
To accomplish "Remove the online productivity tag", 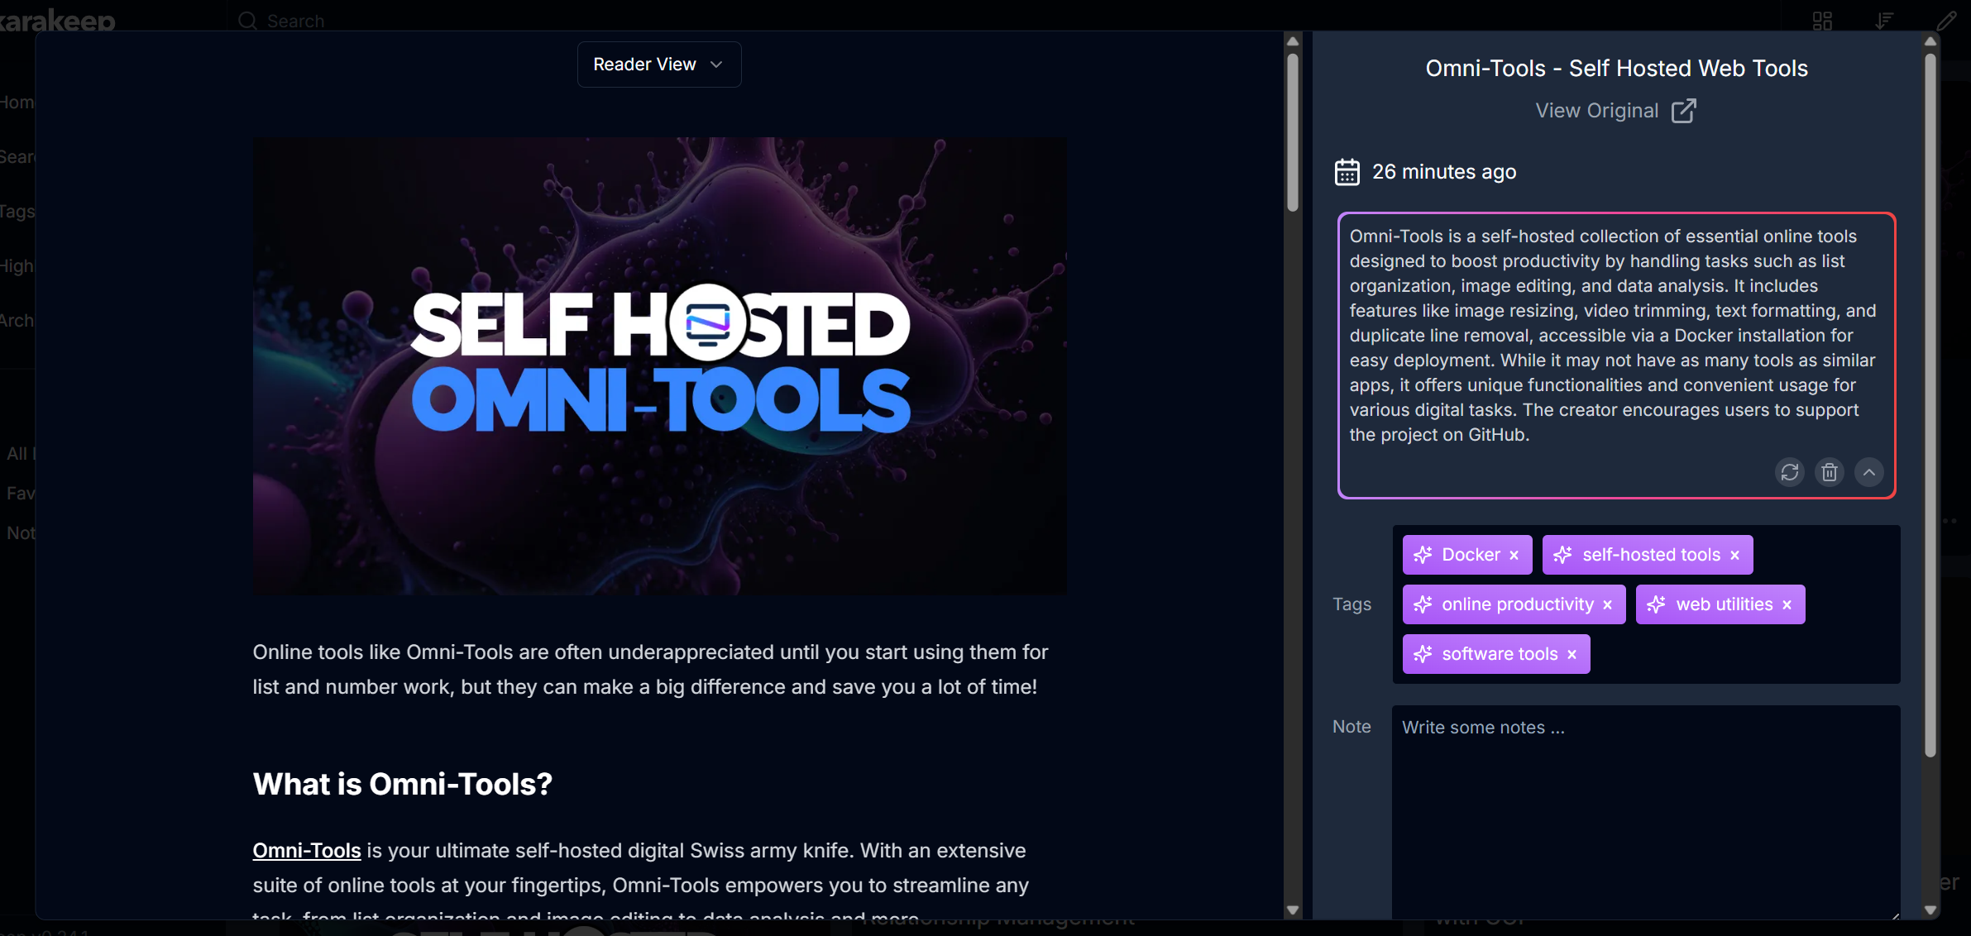I will point(1607,605).
